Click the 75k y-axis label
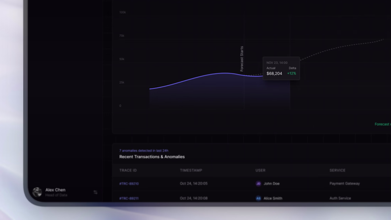This screenshot has width=391, height=220. pyautogui.click(x=122, y=36)
